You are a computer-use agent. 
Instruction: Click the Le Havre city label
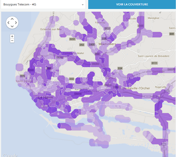[x=45, y=97]
